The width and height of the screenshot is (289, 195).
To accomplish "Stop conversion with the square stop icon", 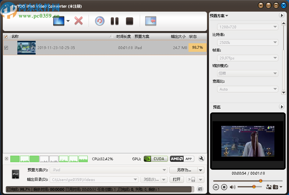I will pyautogui.click(x=129, y=21).
